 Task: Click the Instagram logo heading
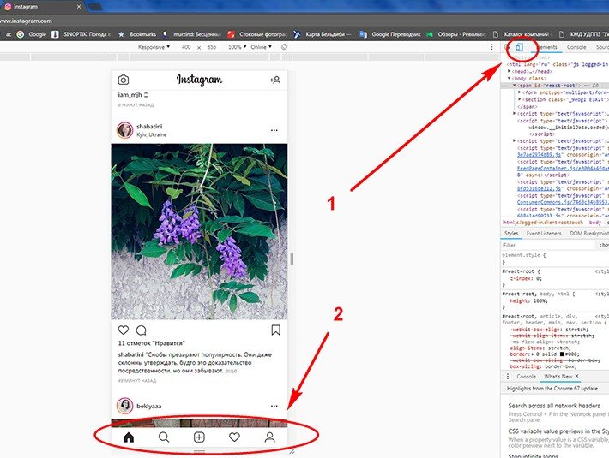tap(199, 80)
